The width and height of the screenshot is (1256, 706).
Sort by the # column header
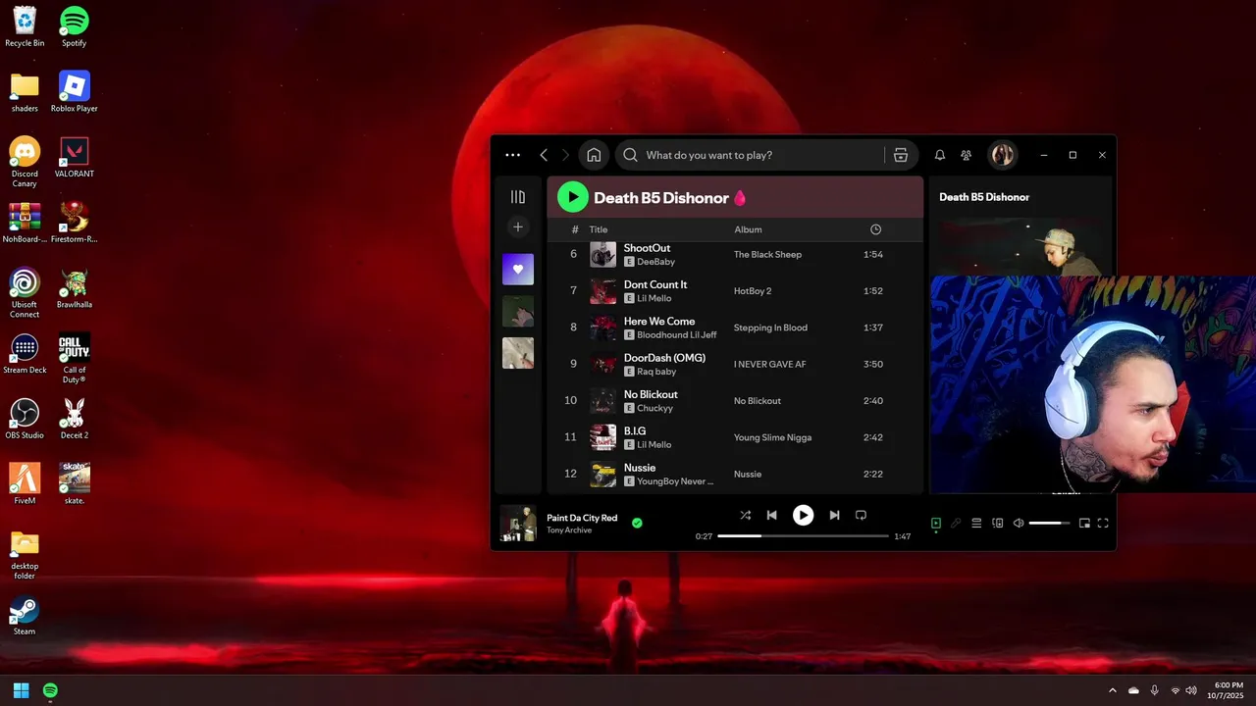pos(575,229)
